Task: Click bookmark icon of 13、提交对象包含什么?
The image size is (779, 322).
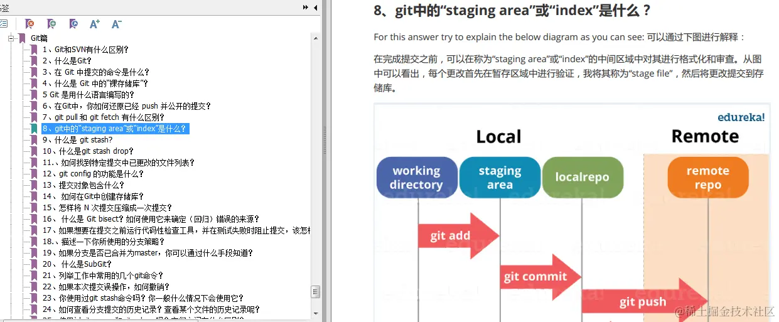Action: point(34,185)
